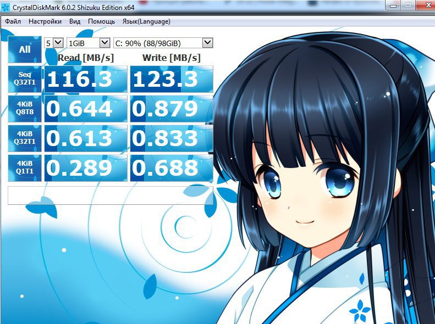Viewport: 435px width, 324px height.
Task: Click the Write [MB/s] column header
Action: pos(172,58)
